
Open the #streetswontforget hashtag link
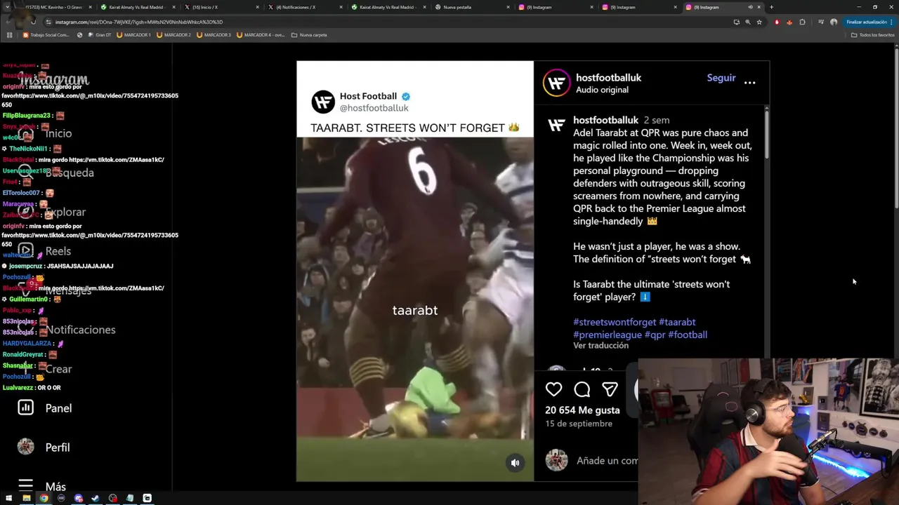615,322
